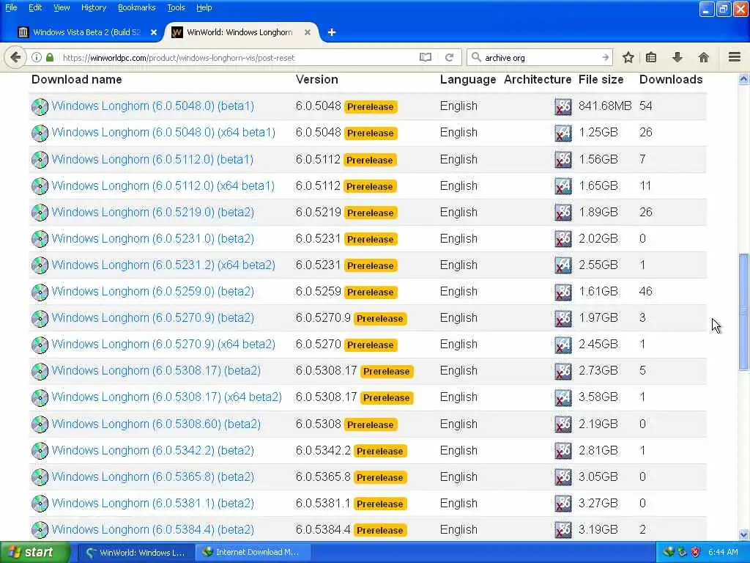Click the green padlock security icon

tap(50, 57)
